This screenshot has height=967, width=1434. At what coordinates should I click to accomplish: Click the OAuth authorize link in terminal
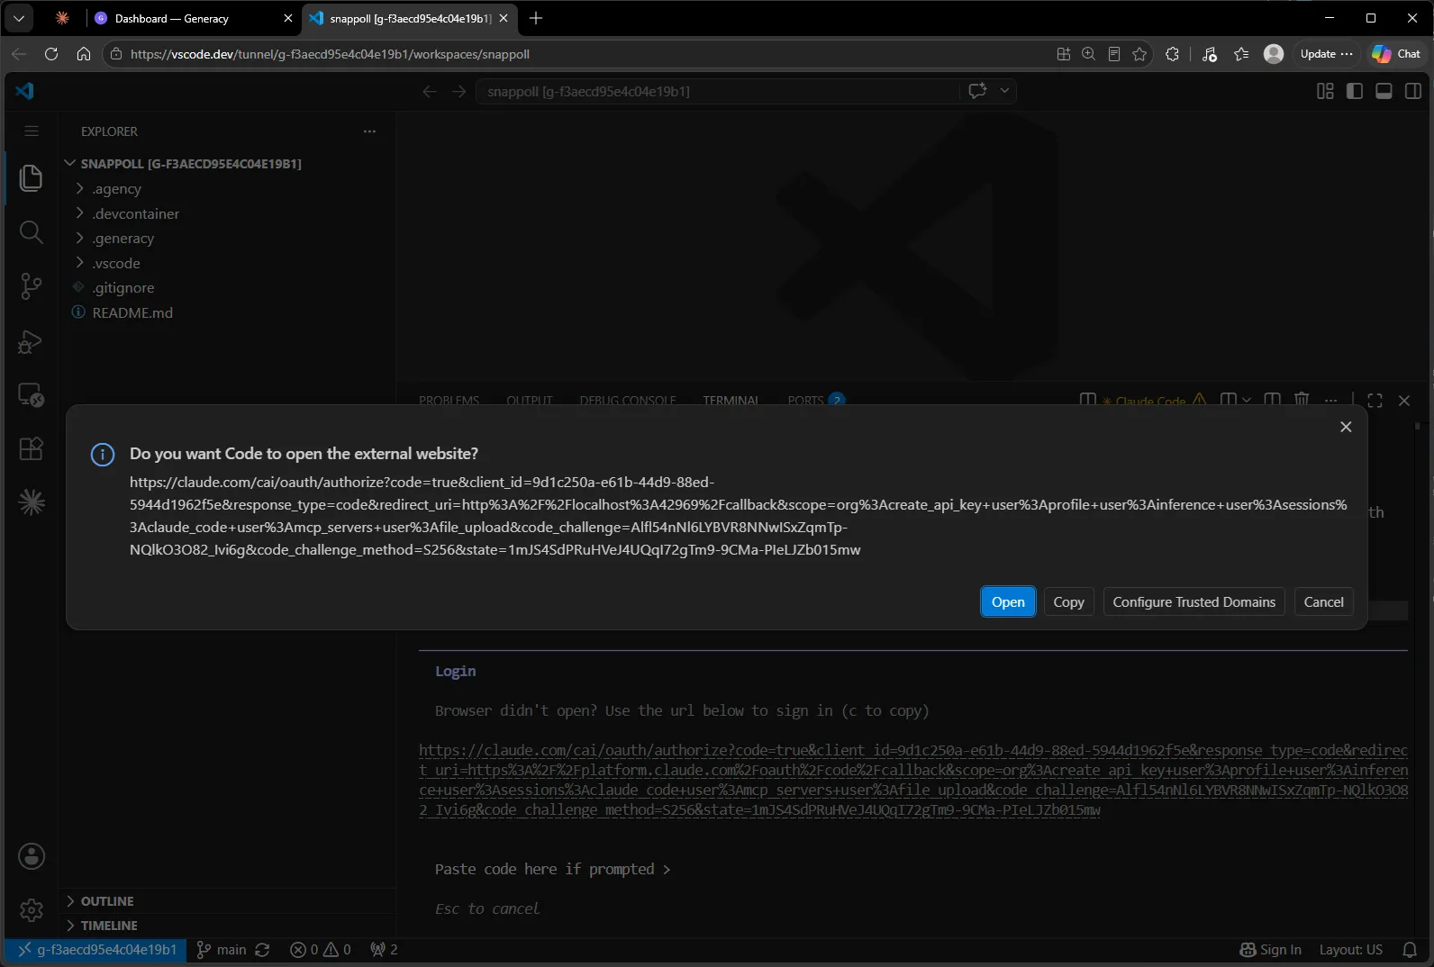(912, 780)
